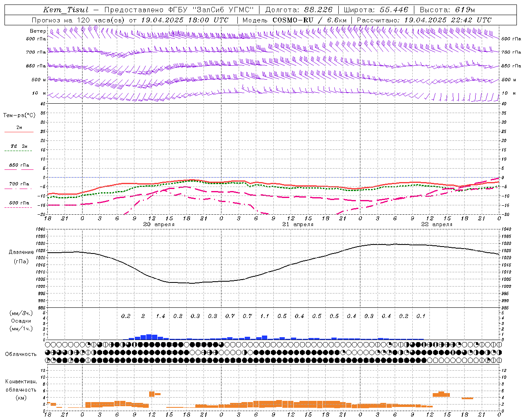The width and height of the screenshot is (523, 418).
Task: Click the "850 гПа" entry in temperature legend
Action: (x=19, y=165)
